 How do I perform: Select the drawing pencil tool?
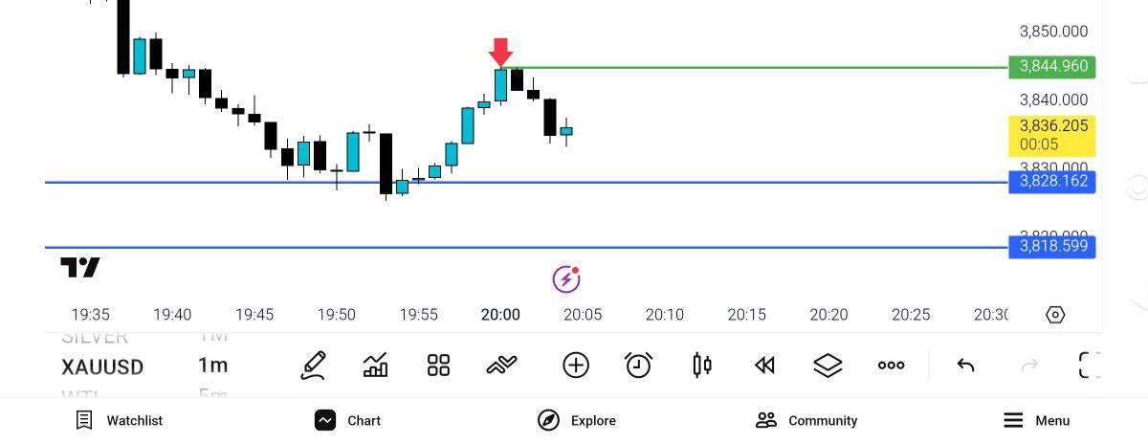click(313, 366)
